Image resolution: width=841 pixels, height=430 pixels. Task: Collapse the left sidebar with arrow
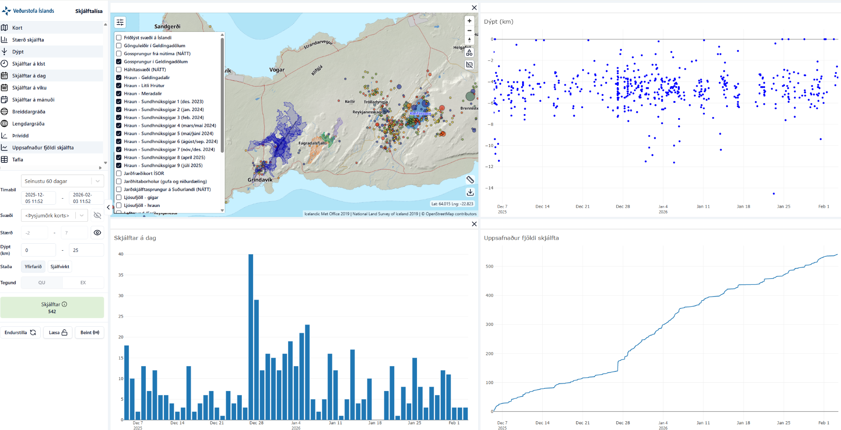click(108, 207)
